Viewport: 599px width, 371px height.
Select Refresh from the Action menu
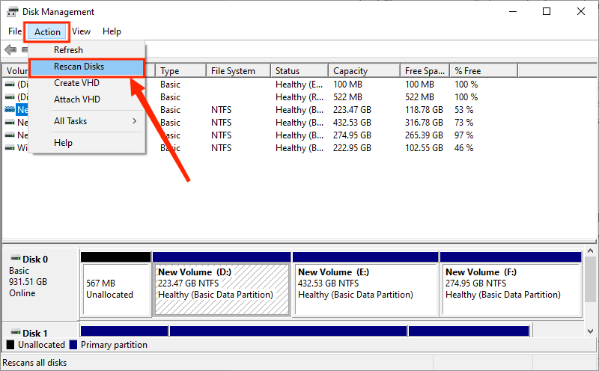click(68, 50)
